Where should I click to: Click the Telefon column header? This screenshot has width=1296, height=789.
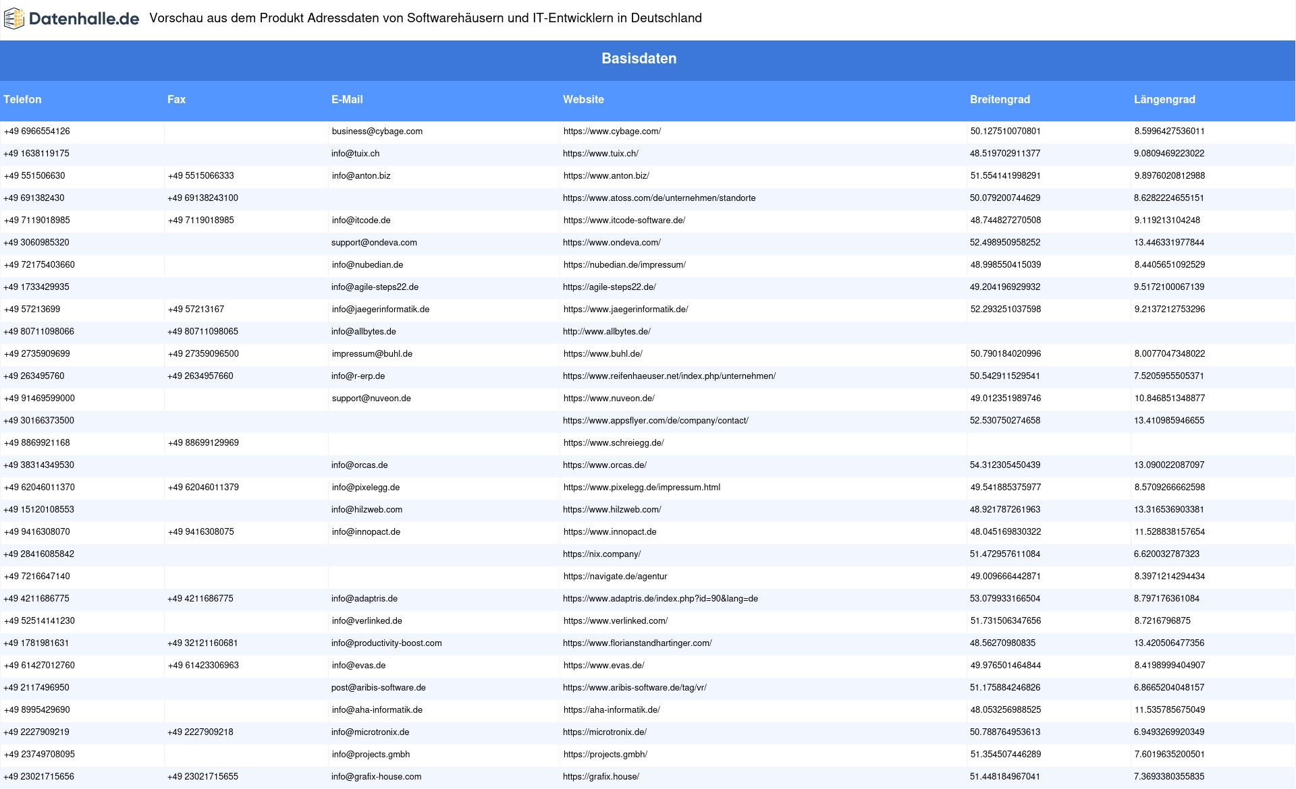(x=22, y=99)
